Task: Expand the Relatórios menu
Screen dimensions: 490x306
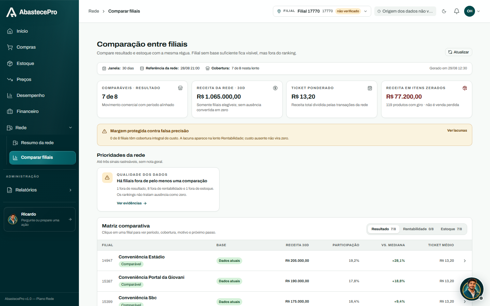Action: coord(39,190)
